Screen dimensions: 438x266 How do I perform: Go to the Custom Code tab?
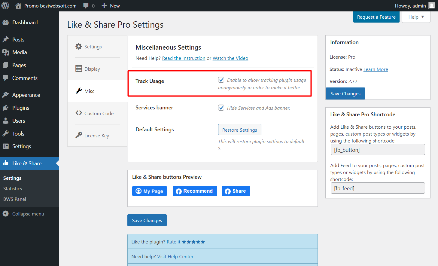click(98, 113)
